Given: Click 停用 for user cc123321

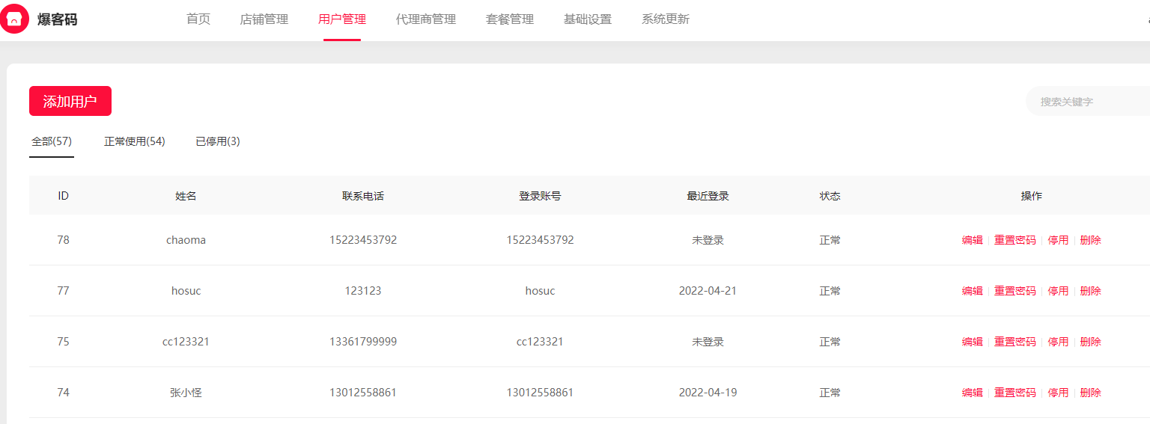Looking at the screenshot, I should click(x=1058, y=342).
